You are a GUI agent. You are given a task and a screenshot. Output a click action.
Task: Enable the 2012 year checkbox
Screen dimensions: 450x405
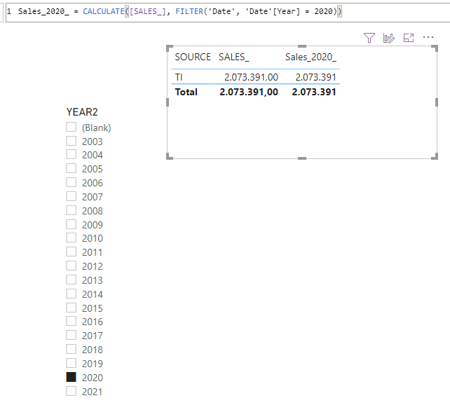tap(71, 266)
